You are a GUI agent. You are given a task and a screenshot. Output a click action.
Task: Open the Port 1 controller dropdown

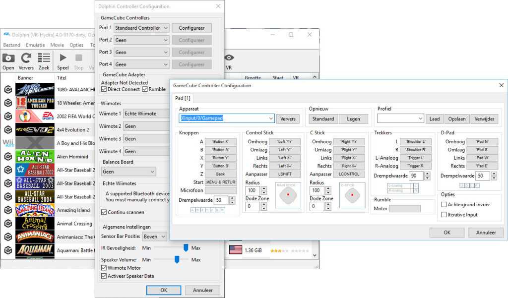141,28
